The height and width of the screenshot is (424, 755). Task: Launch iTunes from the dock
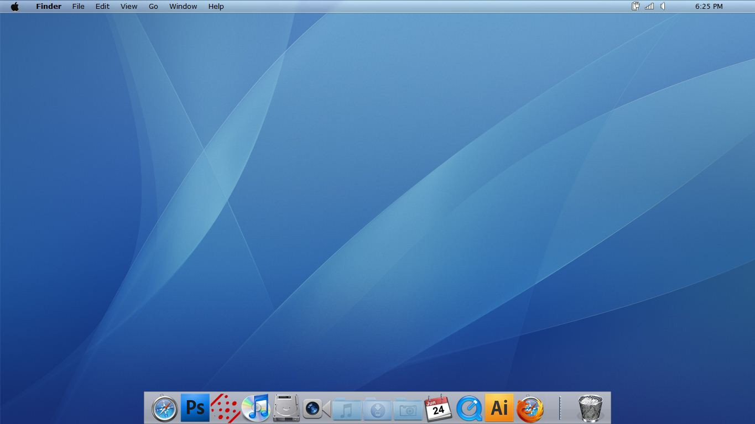(x=256, y=408)
